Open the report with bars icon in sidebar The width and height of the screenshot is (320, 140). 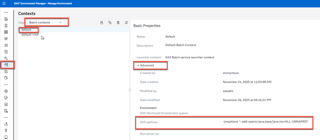coord(6,111)
